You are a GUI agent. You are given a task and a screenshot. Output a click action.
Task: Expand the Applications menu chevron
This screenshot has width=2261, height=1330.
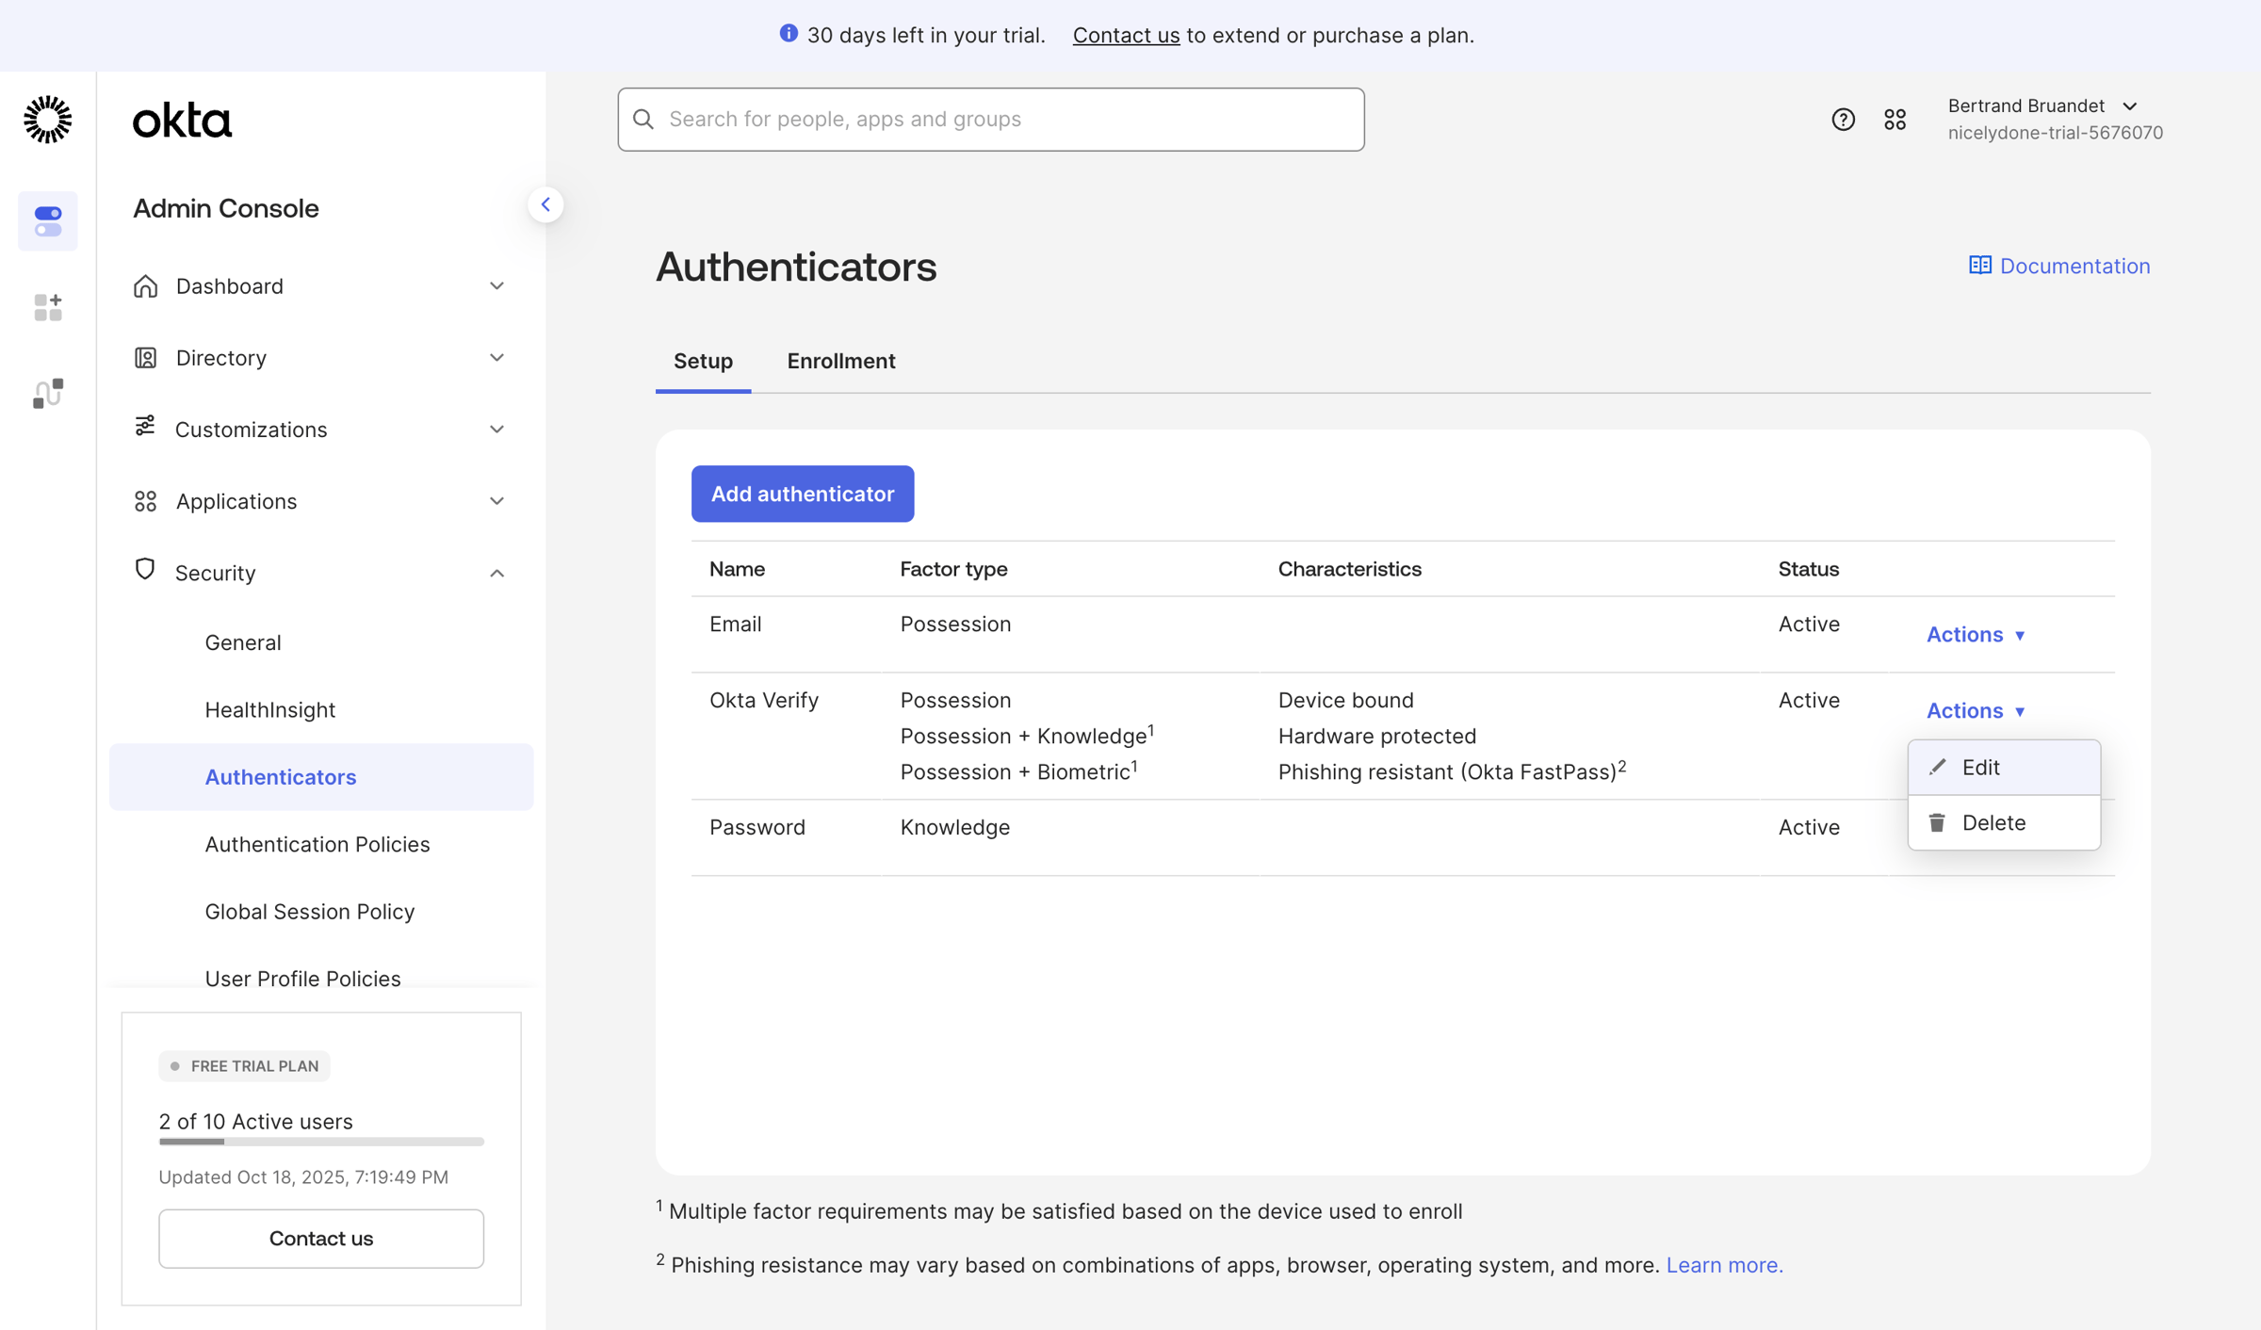(x=496, y=501)
